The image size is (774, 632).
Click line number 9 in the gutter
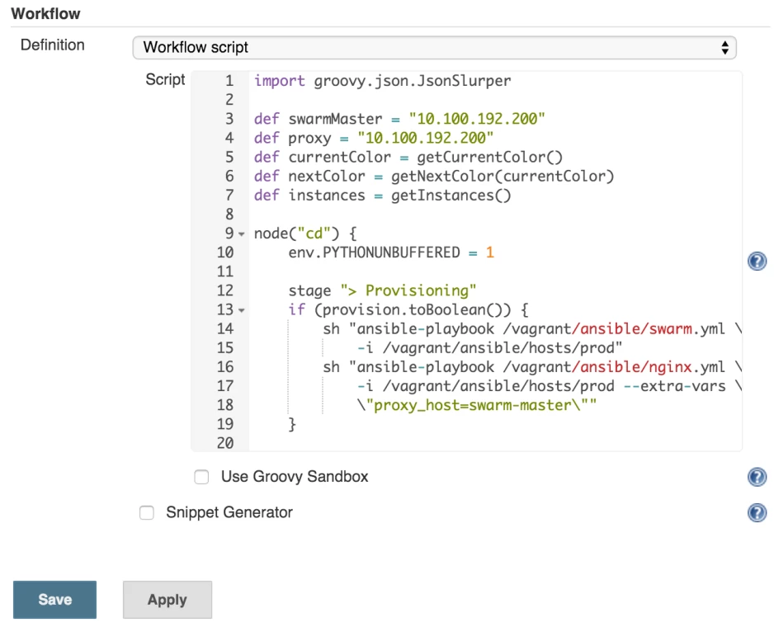click(x=229, y=233)
